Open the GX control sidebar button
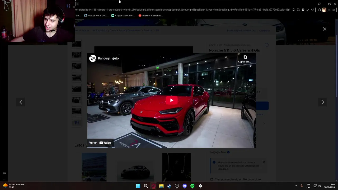 point(4,173)
